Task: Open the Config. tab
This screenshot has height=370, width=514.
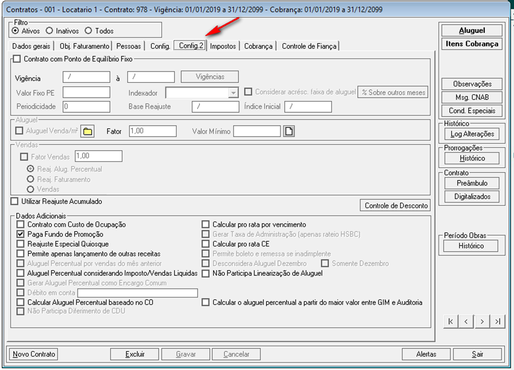Action: click(160, 46)
